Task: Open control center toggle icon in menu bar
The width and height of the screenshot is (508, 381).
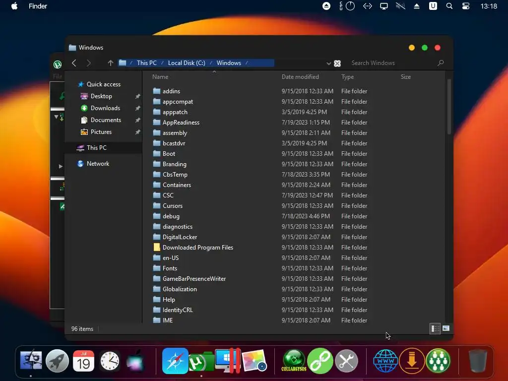Action: tap(466, 6)
